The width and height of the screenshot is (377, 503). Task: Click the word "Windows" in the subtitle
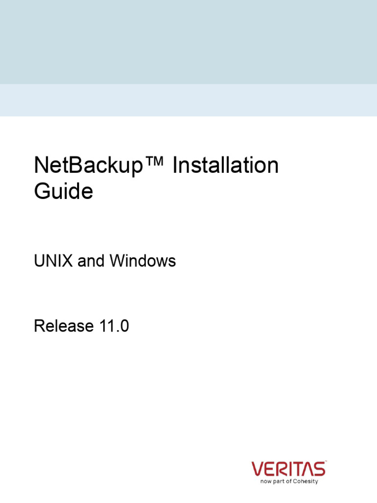click(x=142, y=261)
